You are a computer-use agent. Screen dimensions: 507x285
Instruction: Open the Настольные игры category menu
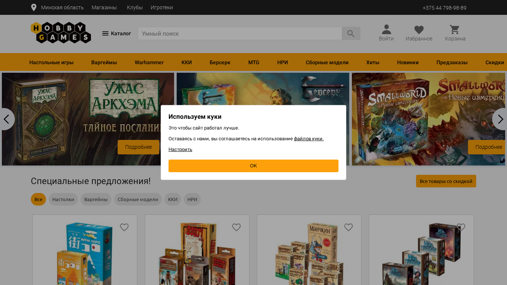point(51,62)
